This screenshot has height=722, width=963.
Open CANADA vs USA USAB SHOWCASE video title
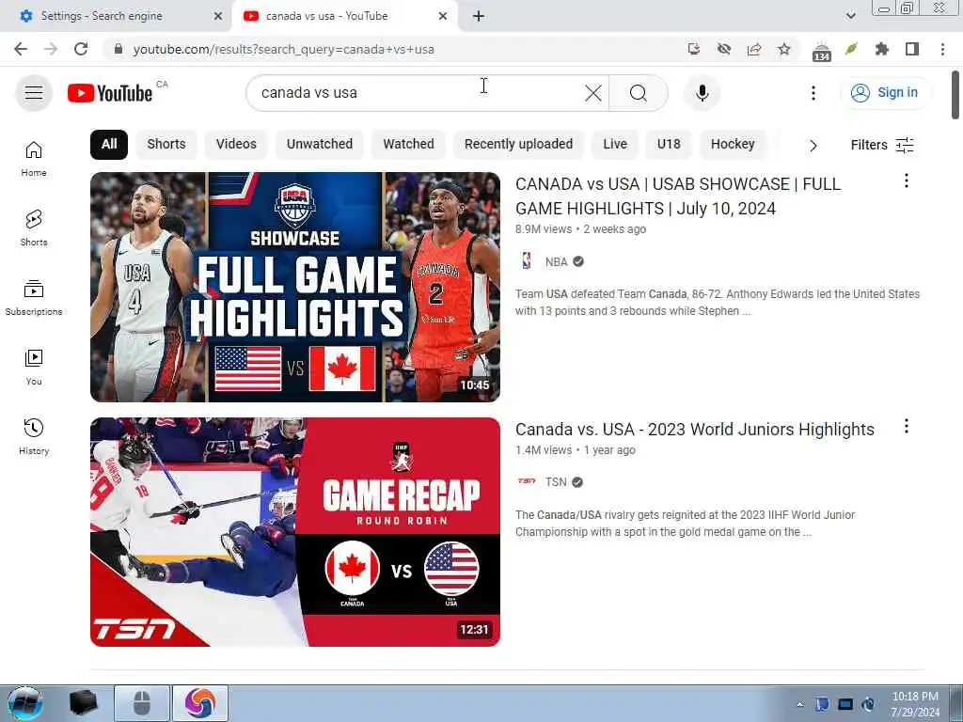tap(678, 196)
